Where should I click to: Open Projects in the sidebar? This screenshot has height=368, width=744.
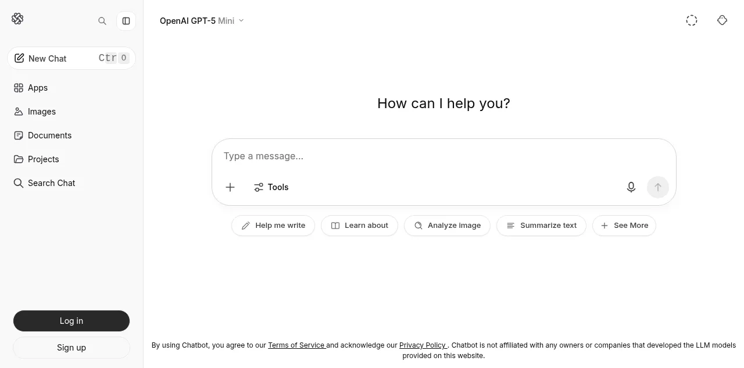(71, 159)
